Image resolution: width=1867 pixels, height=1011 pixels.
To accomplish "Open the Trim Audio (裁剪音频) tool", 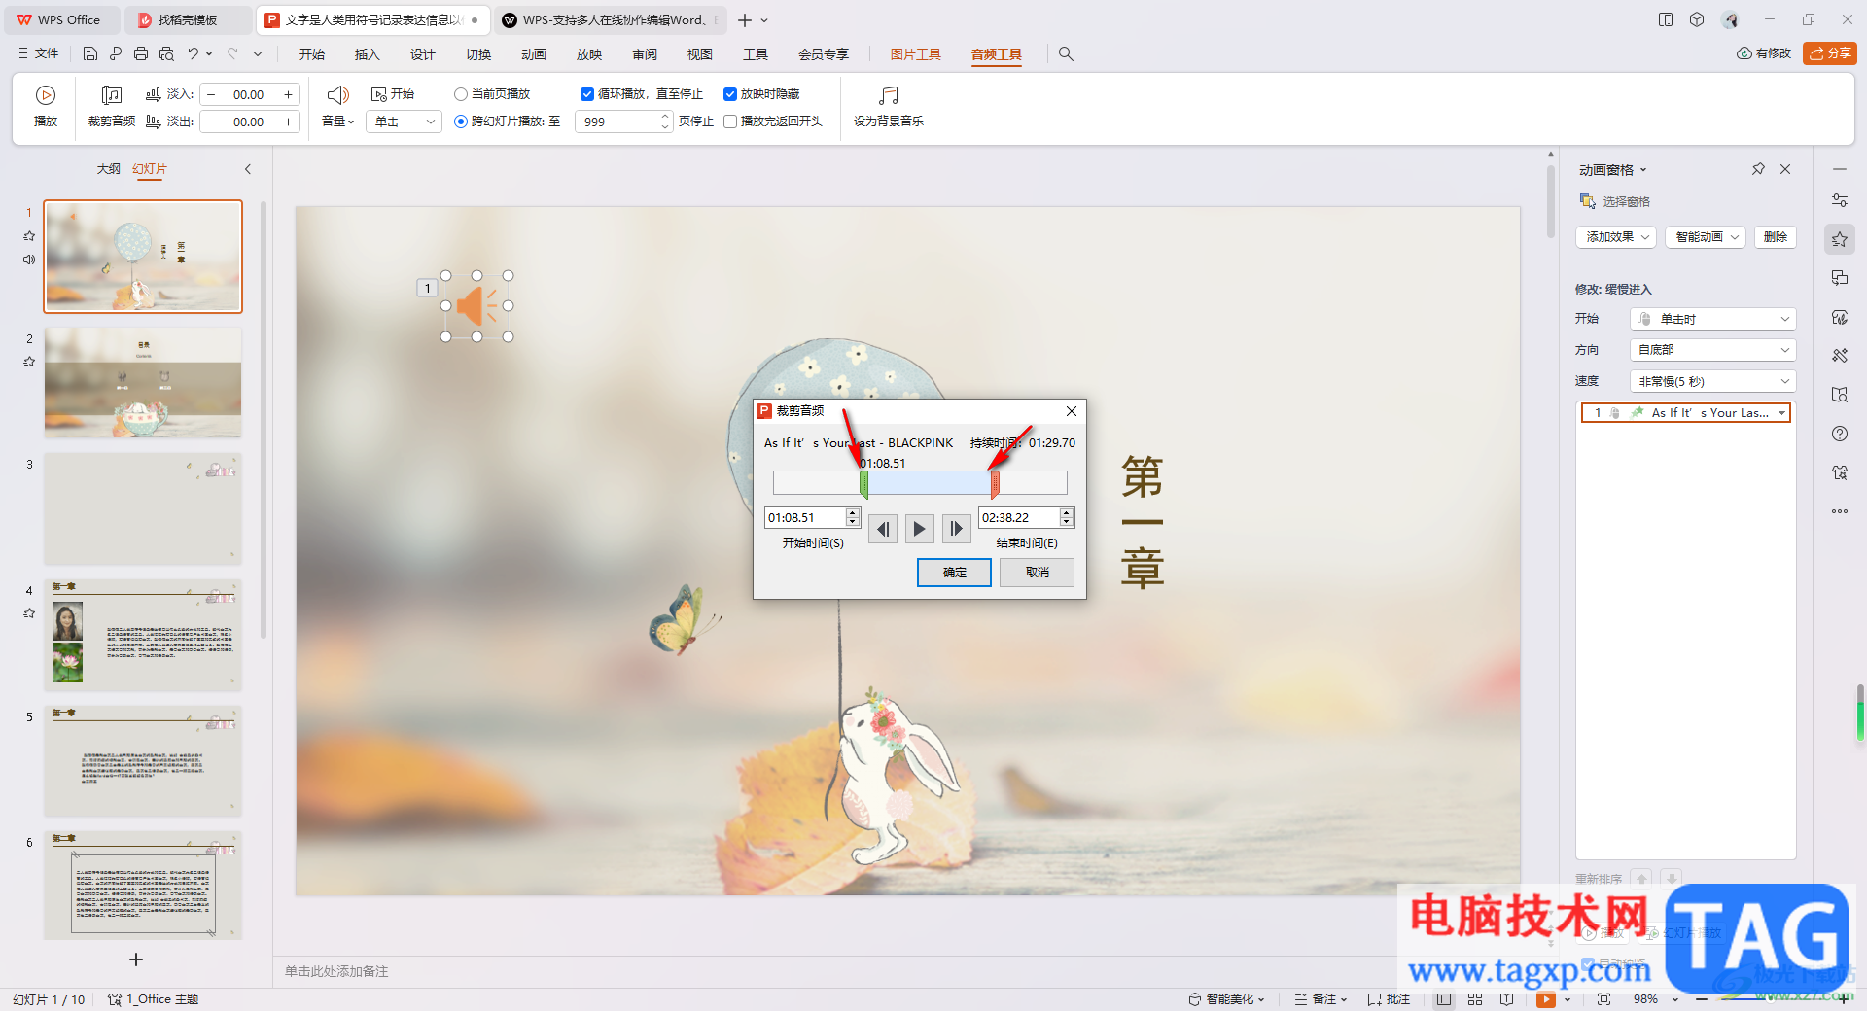I will click(x=112, y=107).
